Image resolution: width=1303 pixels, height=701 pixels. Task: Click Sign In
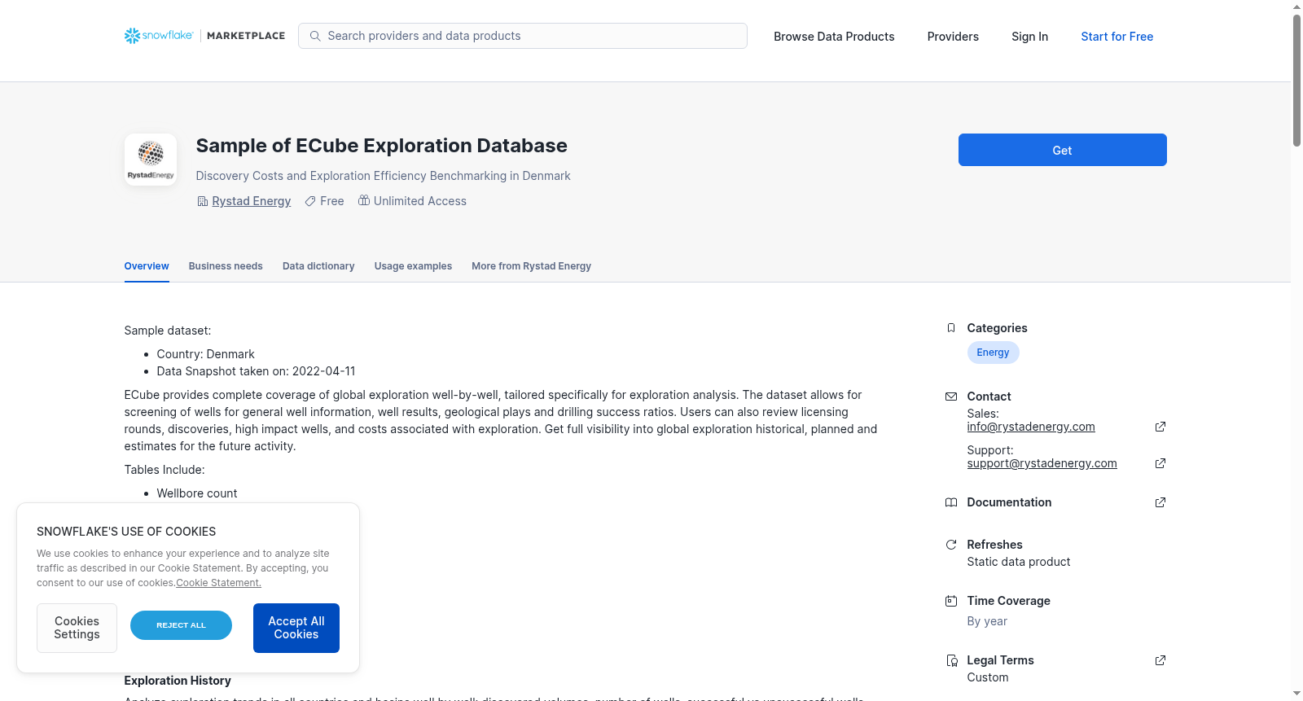pos(1029,37)
